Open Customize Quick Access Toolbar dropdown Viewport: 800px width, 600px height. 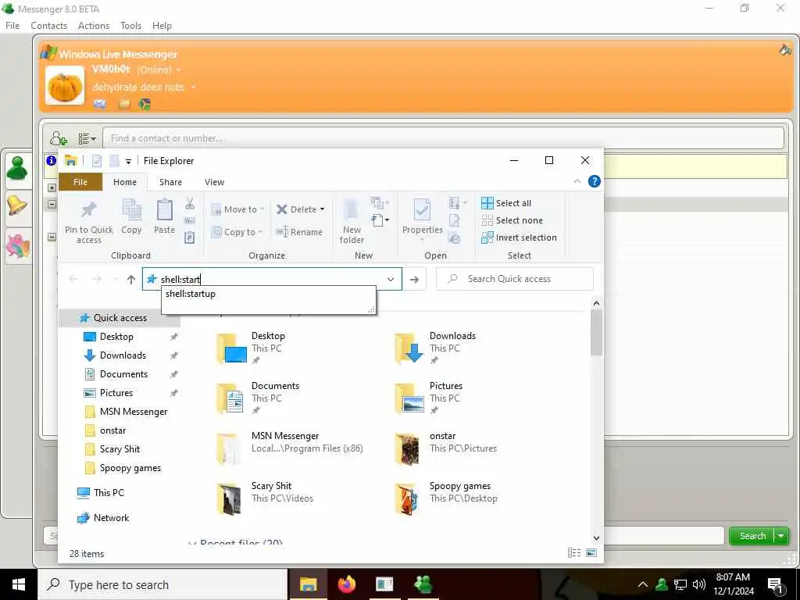click(129, 161)
